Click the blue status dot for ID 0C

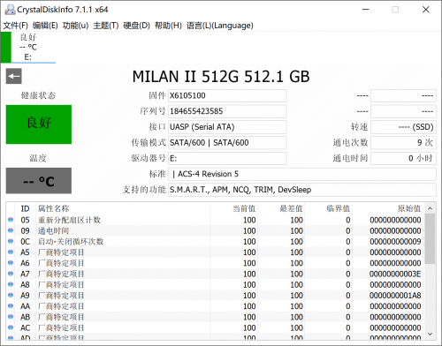click(x=11, y=241)
